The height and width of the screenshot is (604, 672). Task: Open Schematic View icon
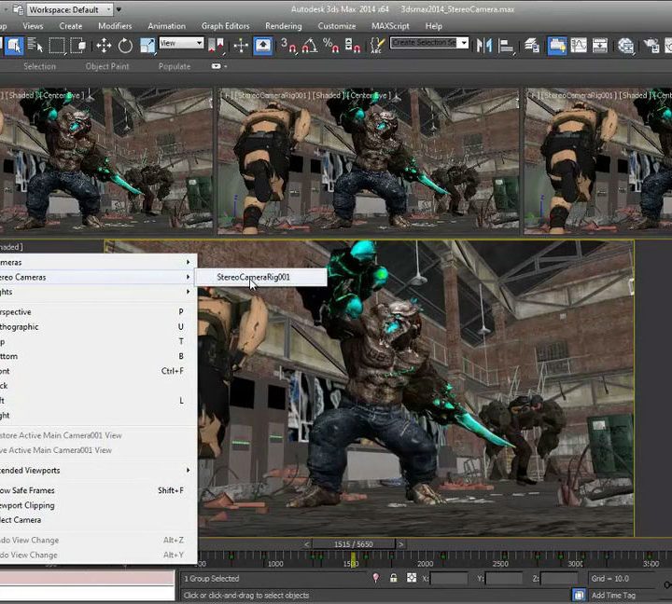click(599, 46)
